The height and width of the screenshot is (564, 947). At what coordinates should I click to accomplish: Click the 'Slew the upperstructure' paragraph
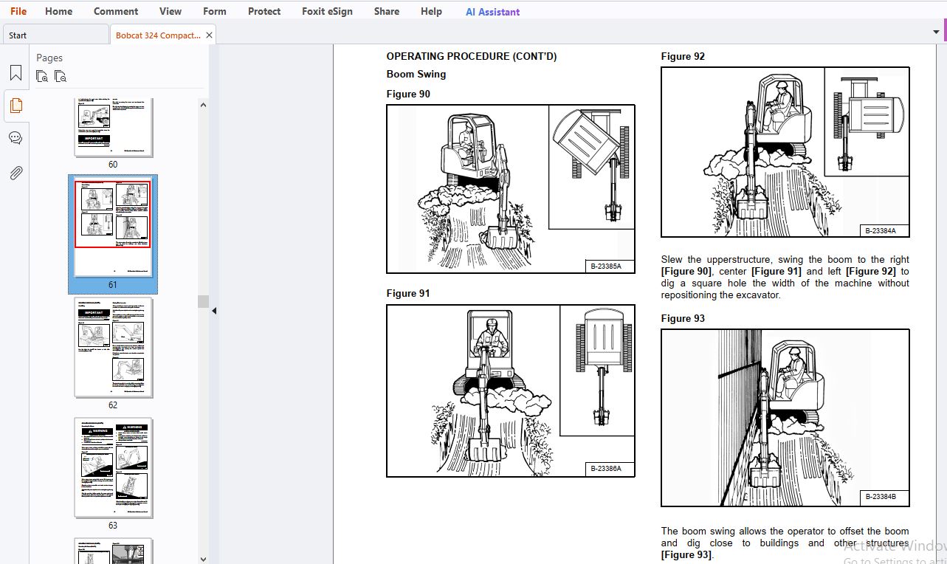[x=785, y=277]
